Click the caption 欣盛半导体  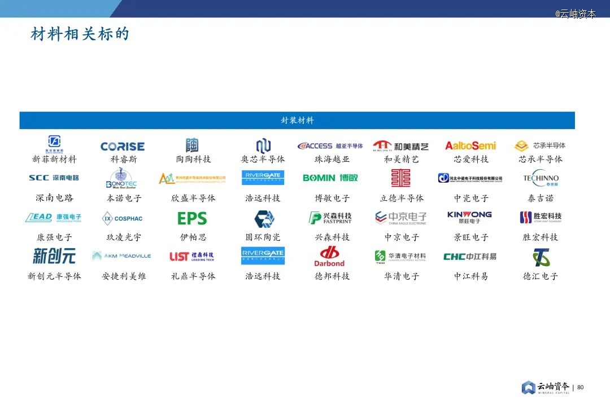(193, 198)
